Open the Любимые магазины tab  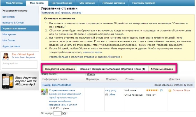(113, 3)
